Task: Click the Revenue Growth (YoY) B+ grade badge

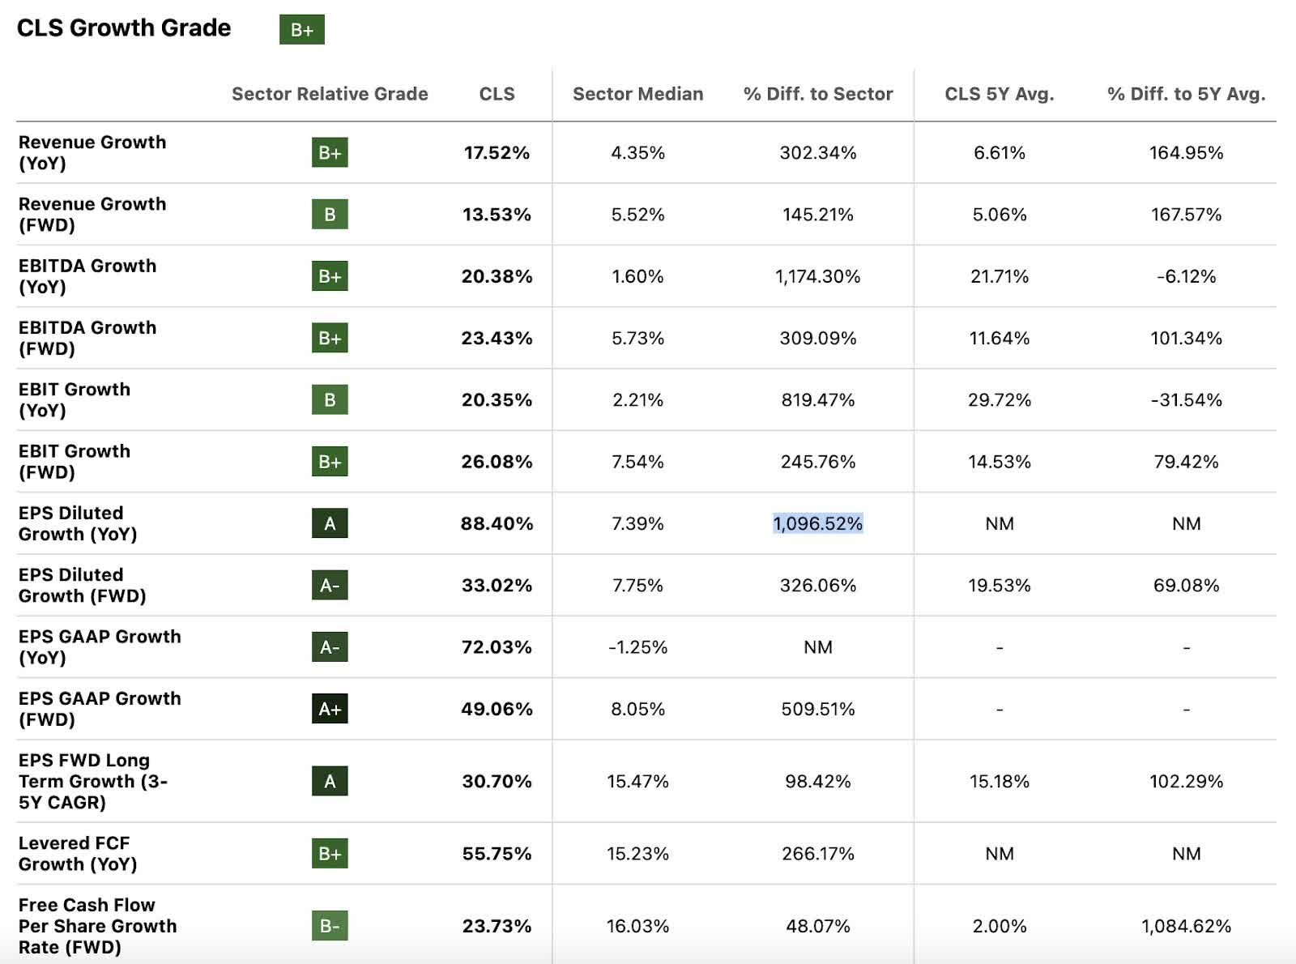Action: click(x=330, y=152)
